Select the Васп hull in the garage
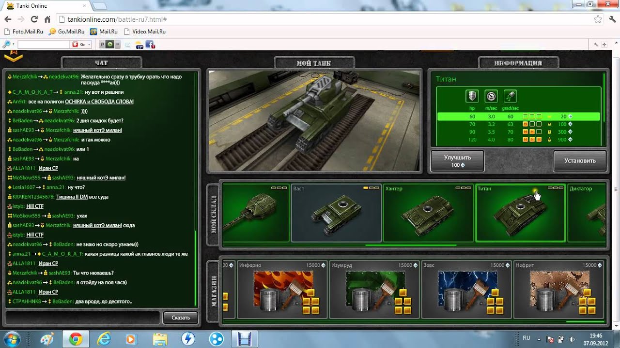Viewport: 620px width, 348px height. (336, 213)
